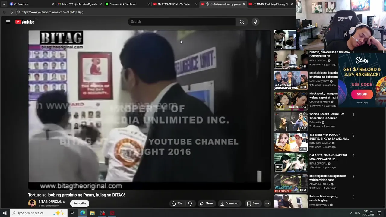Open red Dota icon on taskbar

tap(112, 213)
